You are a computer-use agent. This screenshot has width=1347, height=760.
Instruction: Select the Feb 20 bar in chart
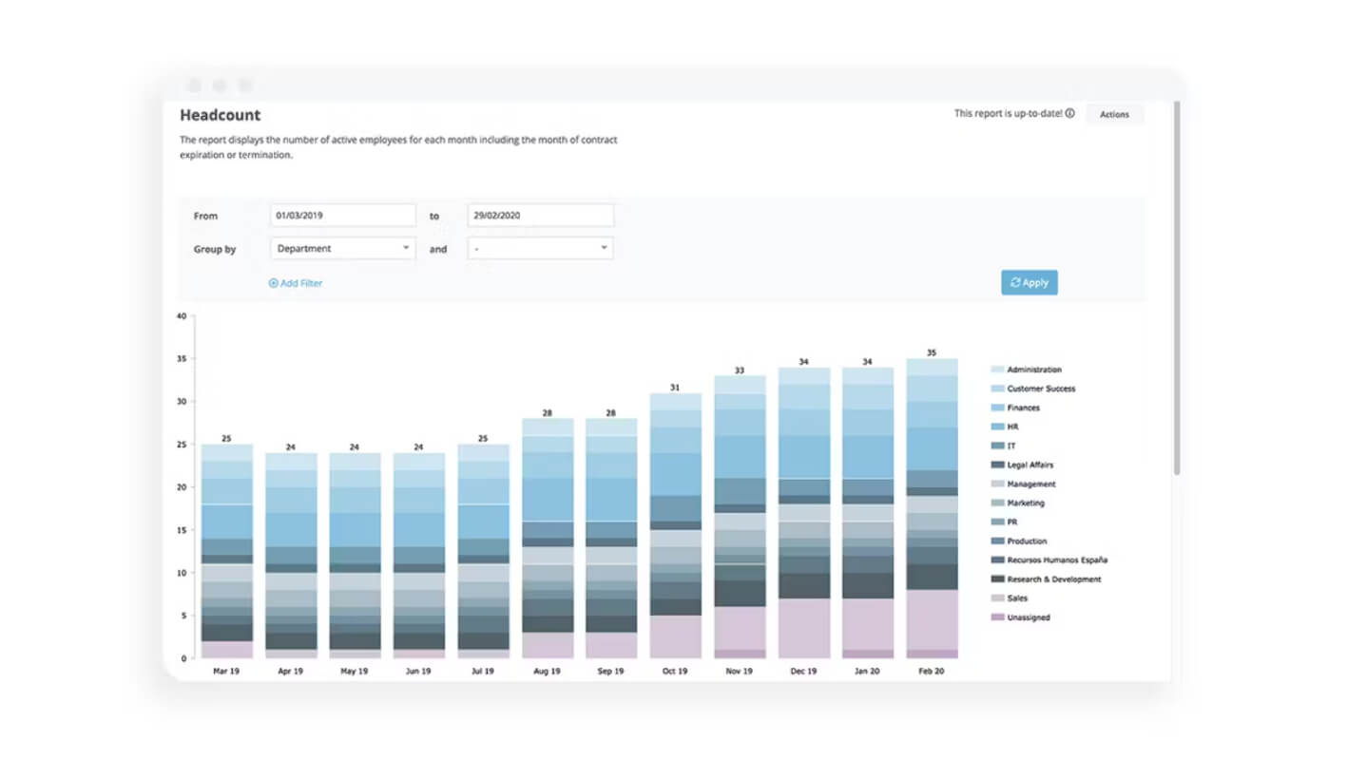pos(932,508)
